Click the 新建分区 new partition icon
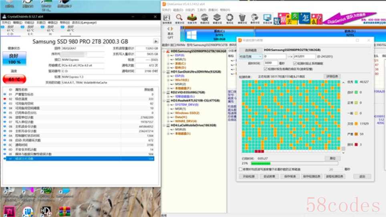Image resolution: width=386 pixels, height=217 pixels. tap(217, 18)
